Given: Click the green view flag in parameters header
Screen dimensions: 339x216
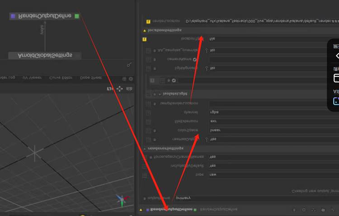Looking at the screenshot, I should [x=195, y=209].
